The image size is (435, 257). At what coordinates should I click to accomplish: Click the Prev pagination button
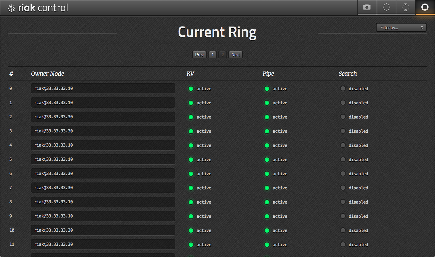[x=199, y=55]
